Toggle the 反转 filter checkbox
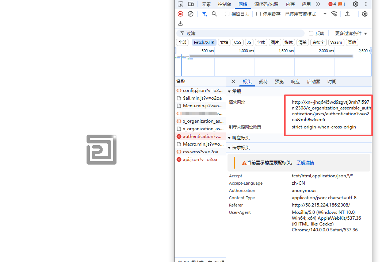The image size is (386, 262). 312,33
